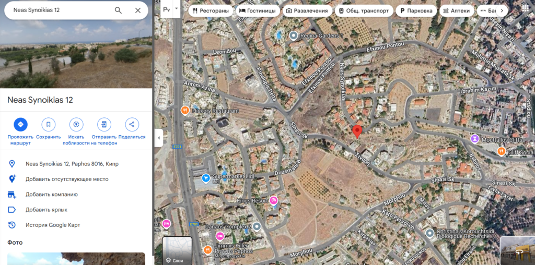Save the place with Сохранить icon
The image size is (535, 265).
pos(49,125)
